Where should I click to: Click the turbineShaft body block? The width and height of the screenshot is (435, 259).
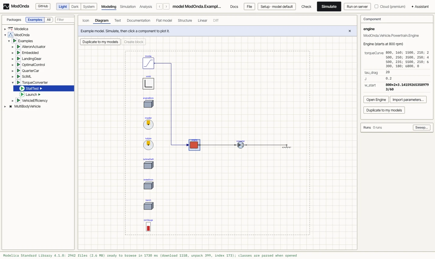click(x=148, y=165)
